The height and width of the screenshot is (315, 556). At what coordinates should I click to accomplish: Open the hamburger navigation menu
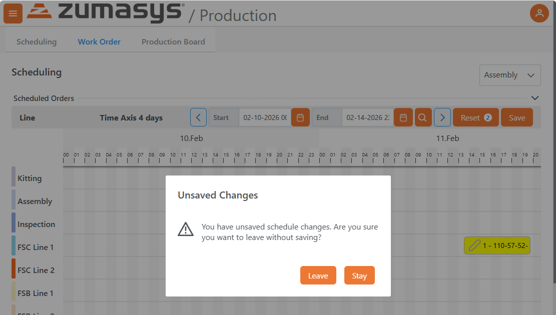[13, 13]
